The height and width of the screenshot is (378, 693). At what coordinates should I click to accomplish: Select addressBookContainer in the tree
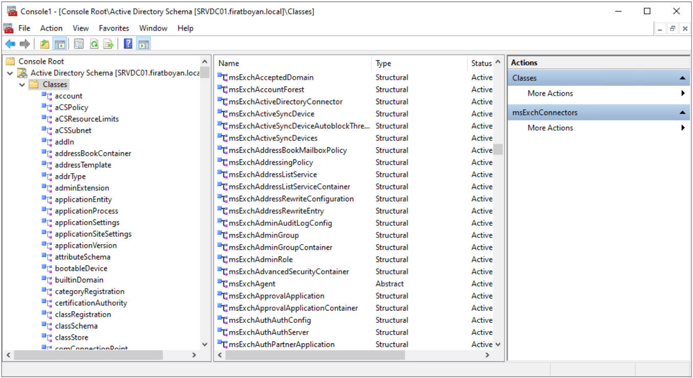93,153
